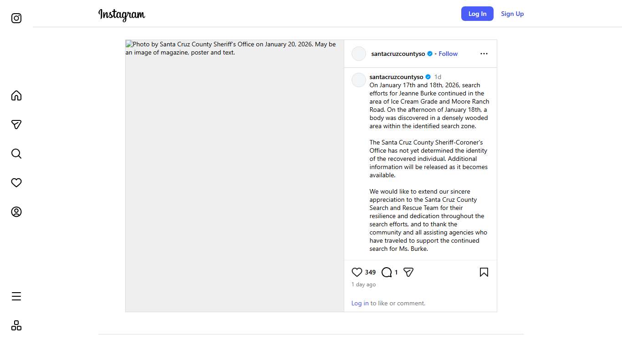Like the post with heart icon
The width and height of the screenshot is (622, 349).
point(357,272)
